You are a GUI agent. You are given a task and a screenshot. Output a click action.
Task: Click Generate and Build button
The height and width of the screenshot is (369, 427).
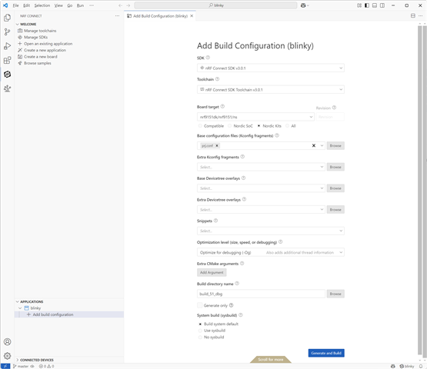[x=326, y=353]
